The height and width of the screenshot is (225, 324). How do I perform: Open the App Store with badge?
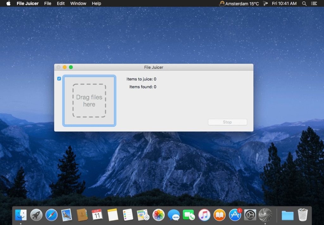235,215
